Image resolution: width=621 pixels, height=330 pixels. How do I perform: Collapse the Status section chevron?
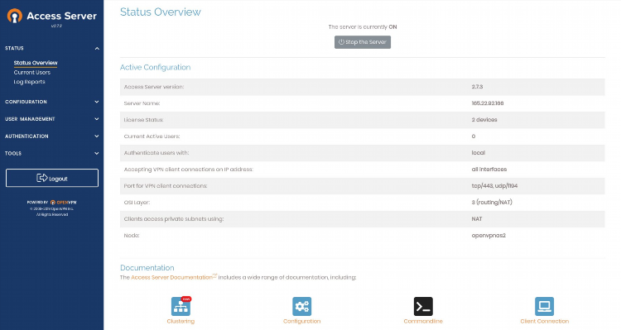tap(97, 48)
